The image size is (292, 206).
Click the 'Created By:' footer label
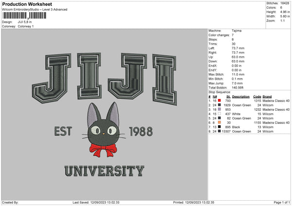pos(10,203)
